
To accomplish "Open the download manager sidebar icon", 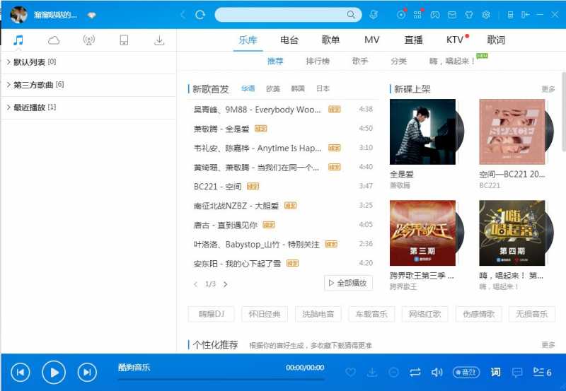I will tap(159, 40).
